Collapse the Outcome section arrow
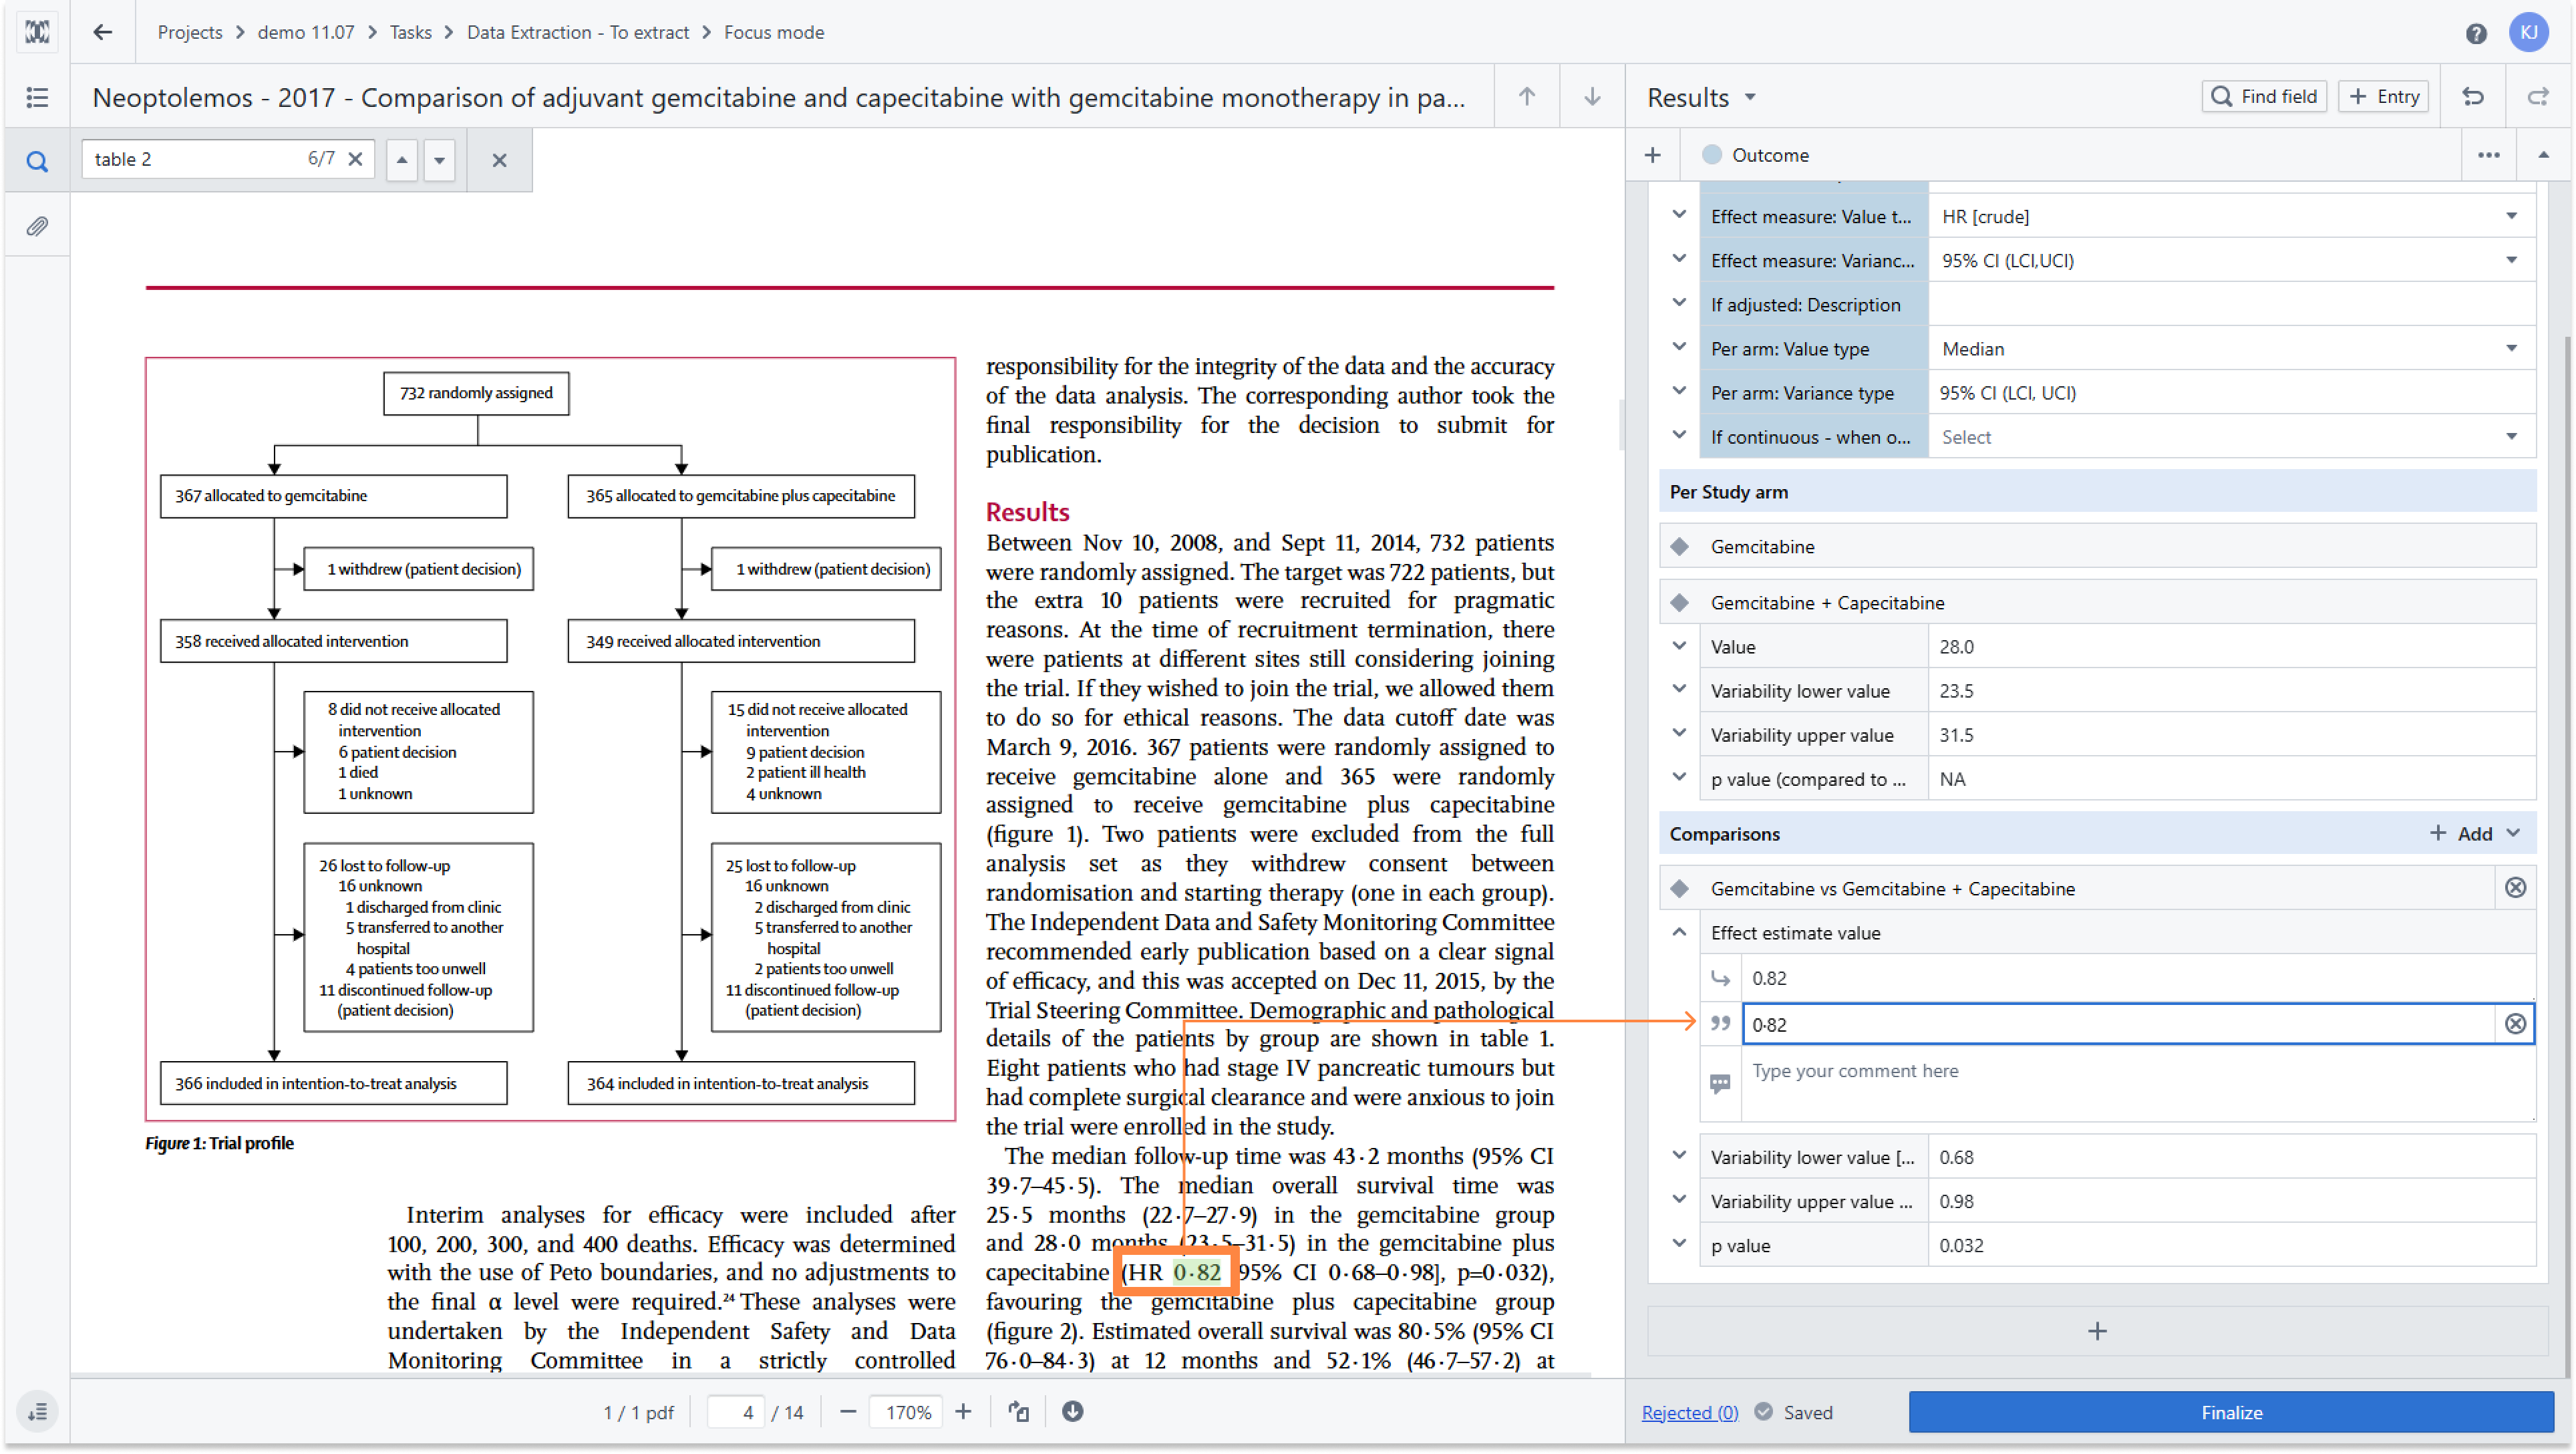The height and width of the screenshot is (1454, 2576). 2543,155
